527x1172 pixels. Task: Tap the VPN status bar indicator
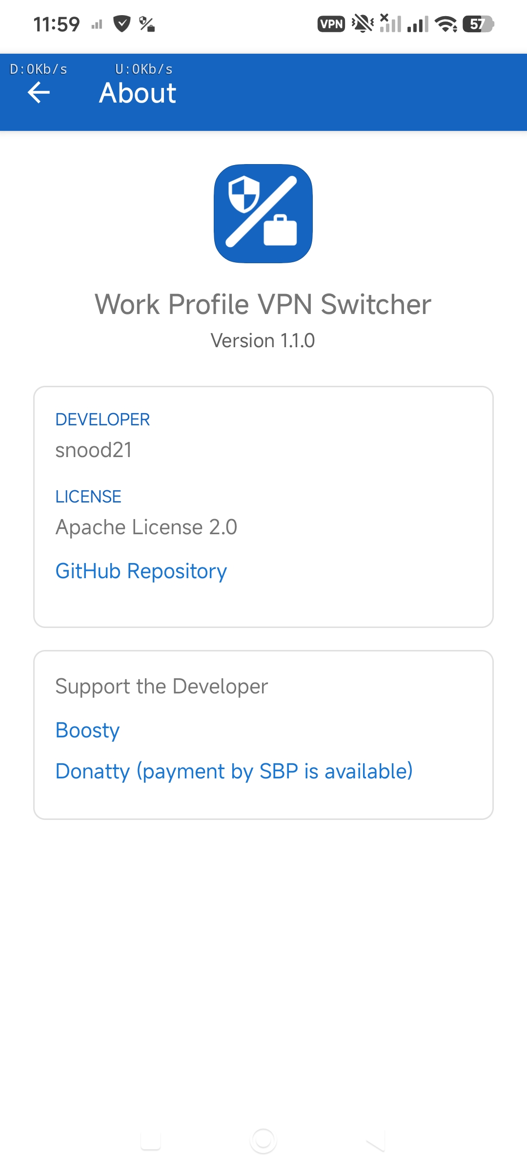(x=331, y=24)
